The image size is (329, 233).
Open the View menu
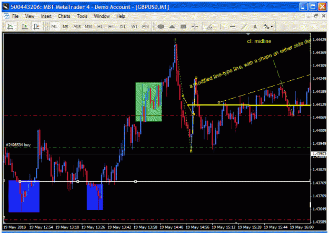pos(29,16)
